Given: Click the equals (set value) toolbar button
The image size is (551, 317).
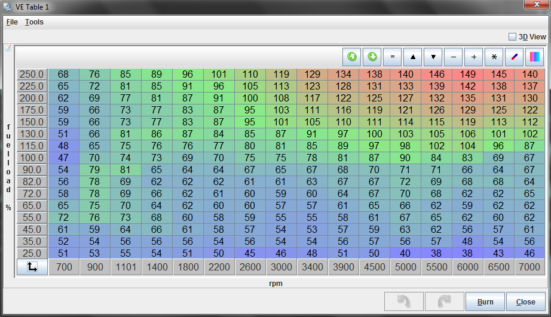Looking at the screenshot, I should [x=393, y=57].
